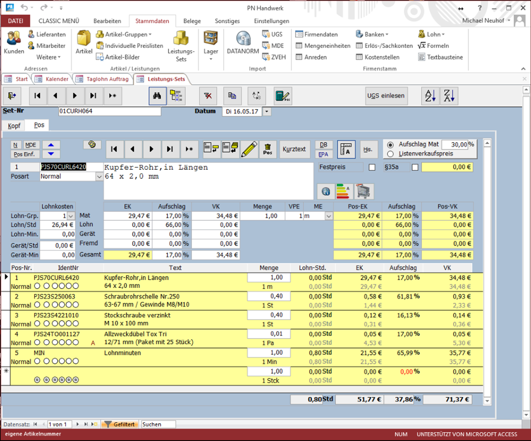Click the calculator Pos icon in toolbar
Viewport: 531px width, 441px height.
click(x=282, y=96)
